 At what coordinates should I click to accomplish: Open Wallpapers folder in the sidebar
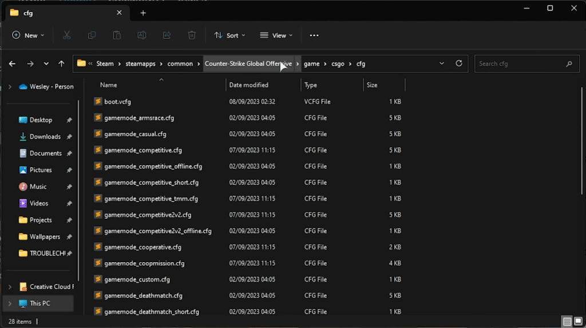click(x=45, y=237)
